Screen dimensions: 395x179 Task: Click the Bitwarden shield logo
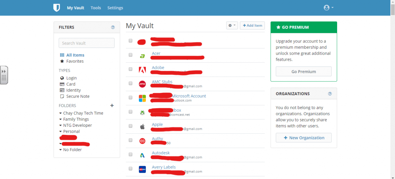56,8
